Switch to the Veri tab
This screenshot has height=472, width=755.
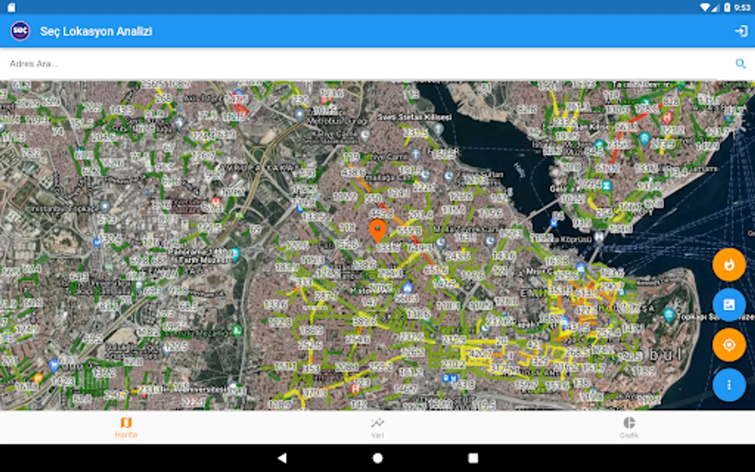(x=377, y=427)
